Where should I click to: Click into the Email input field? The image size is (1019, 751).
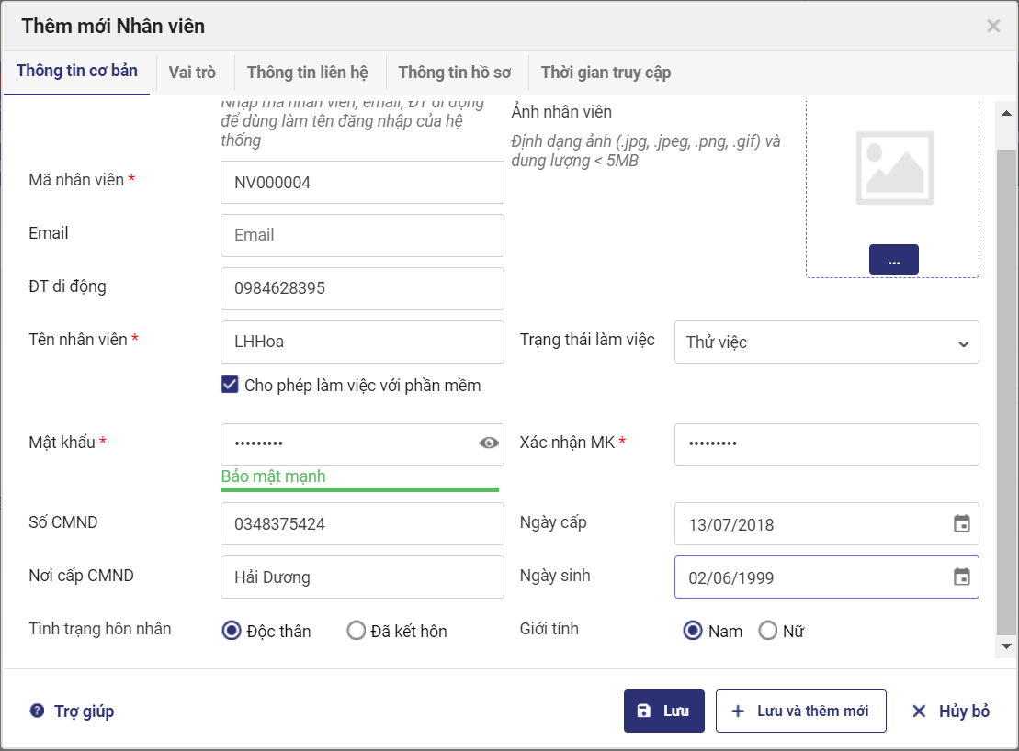coord(362,235)
